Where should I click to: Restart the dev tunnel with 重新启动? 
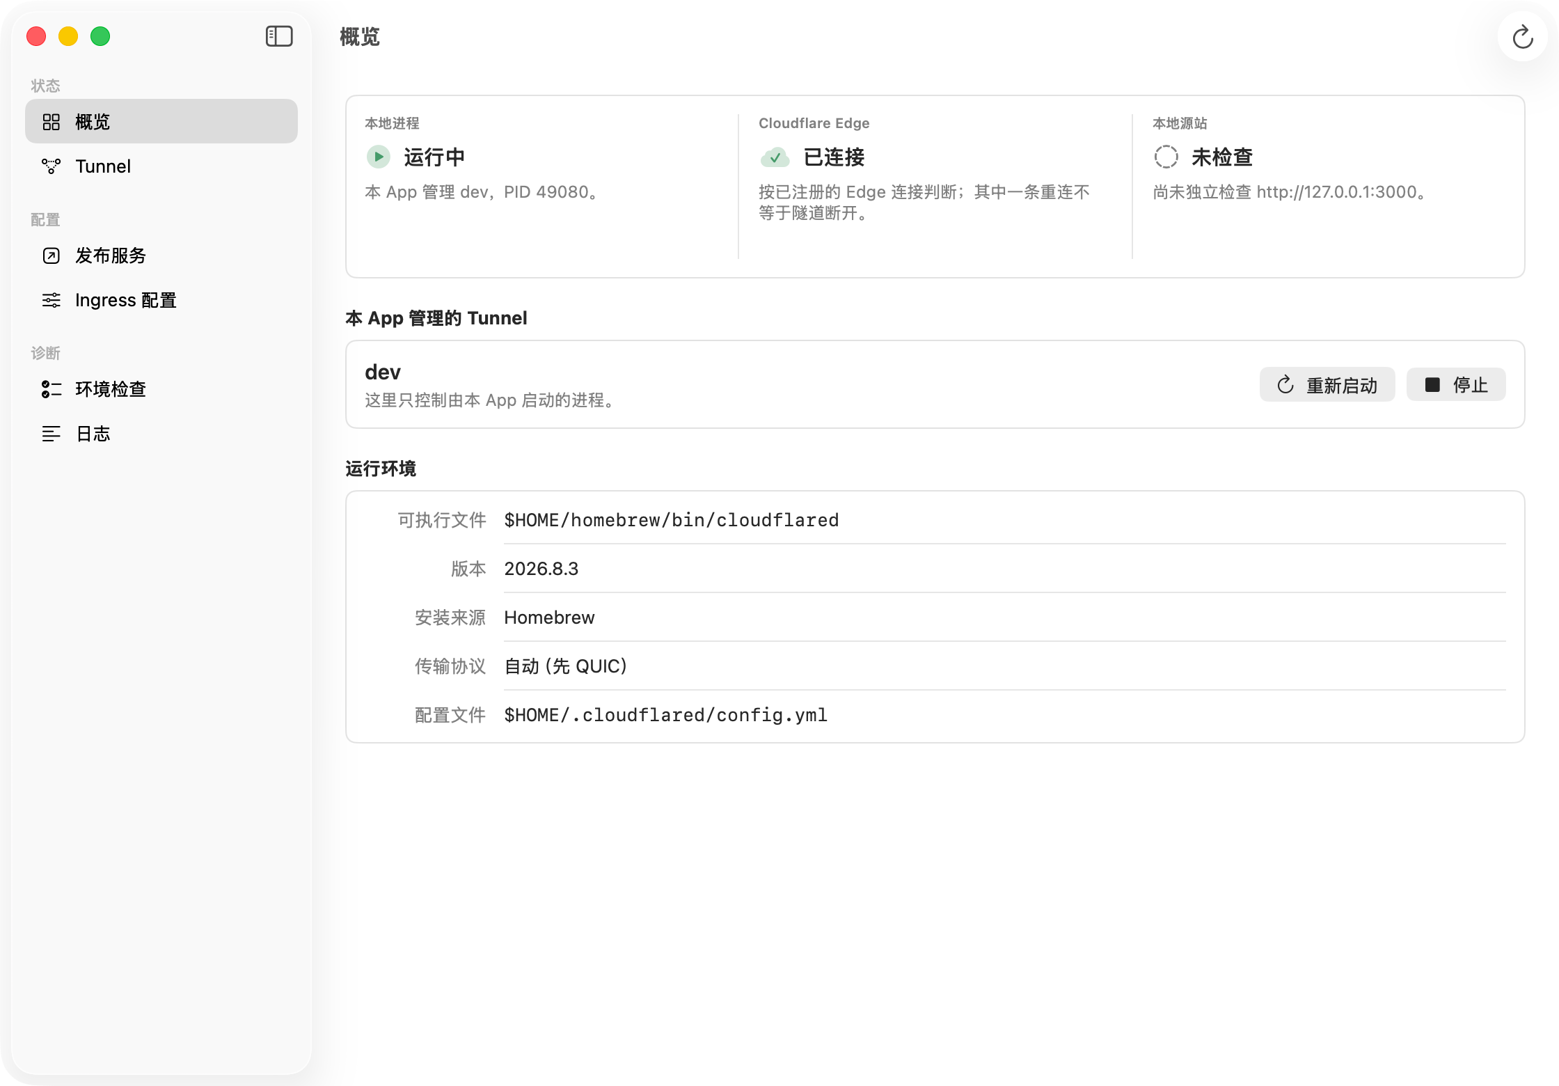point(1327,385)
